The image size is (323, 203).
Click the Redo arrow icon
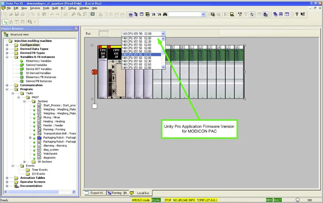tap(58, 14)
